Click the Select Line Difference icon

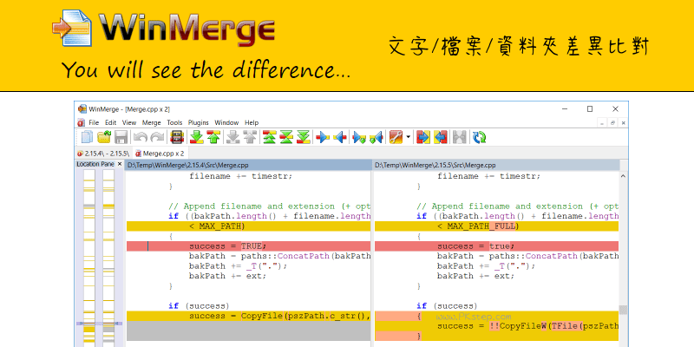(x=177, y=137)
